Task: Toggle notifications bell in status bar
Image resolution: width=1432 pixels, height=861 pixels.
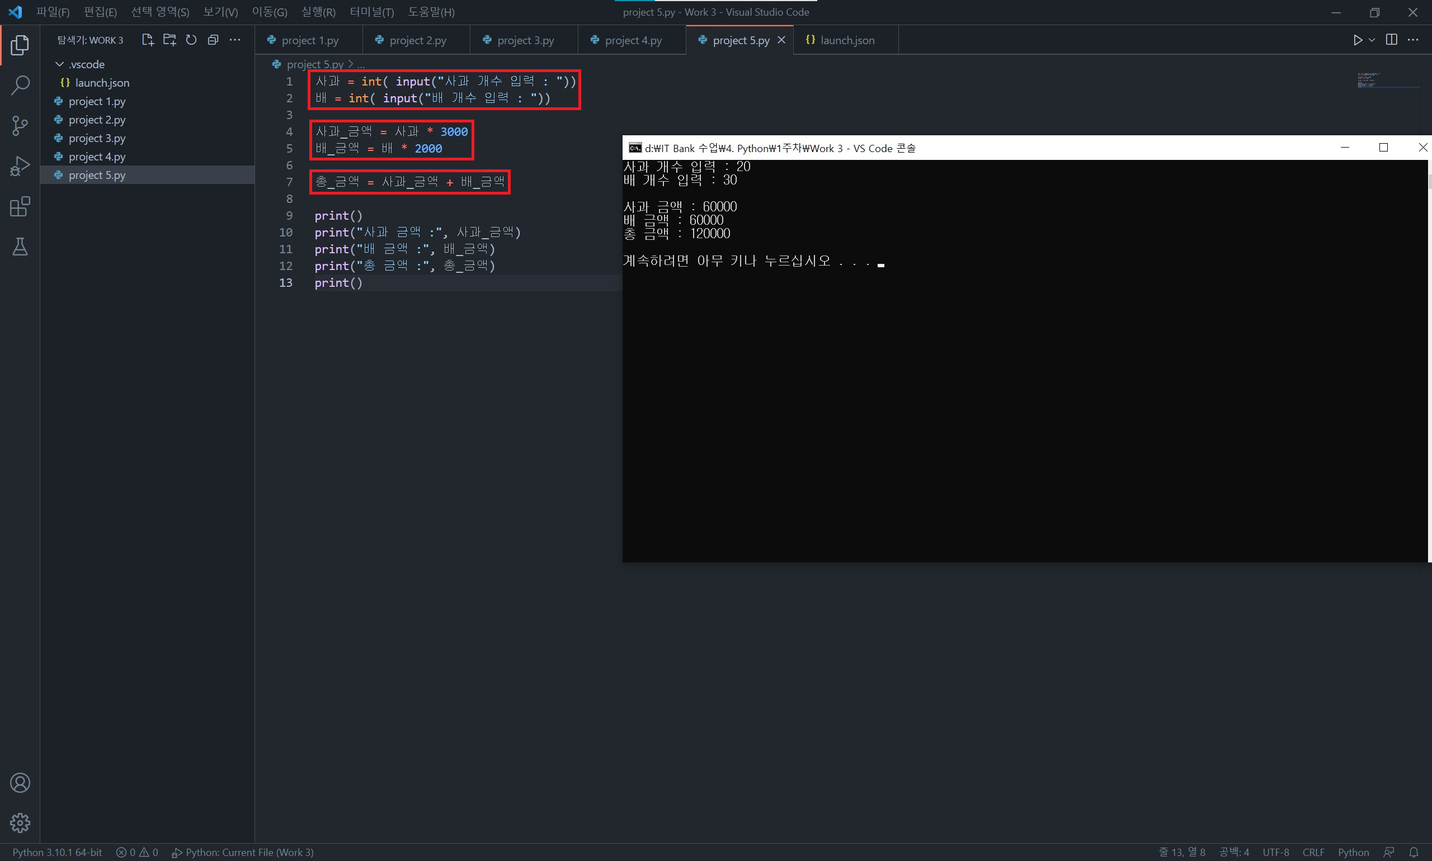Action: coord(1414,852)
